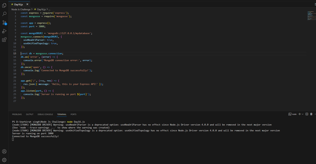Open the Source Control view

coord(4,23)
